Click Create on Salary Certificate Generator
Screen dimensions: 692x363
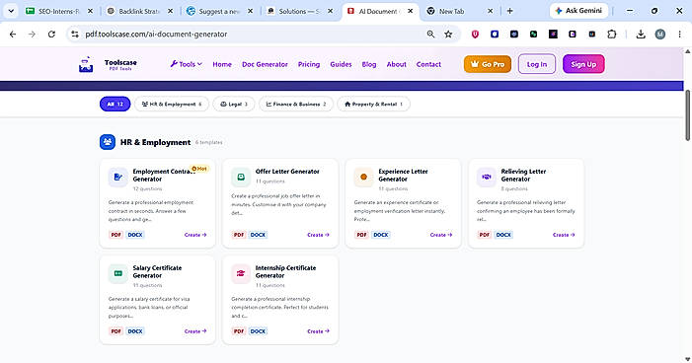[x=195, y=331]
